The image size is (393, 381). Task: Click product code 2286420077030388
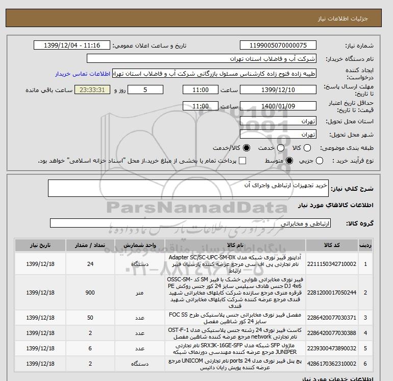(332, 333)
